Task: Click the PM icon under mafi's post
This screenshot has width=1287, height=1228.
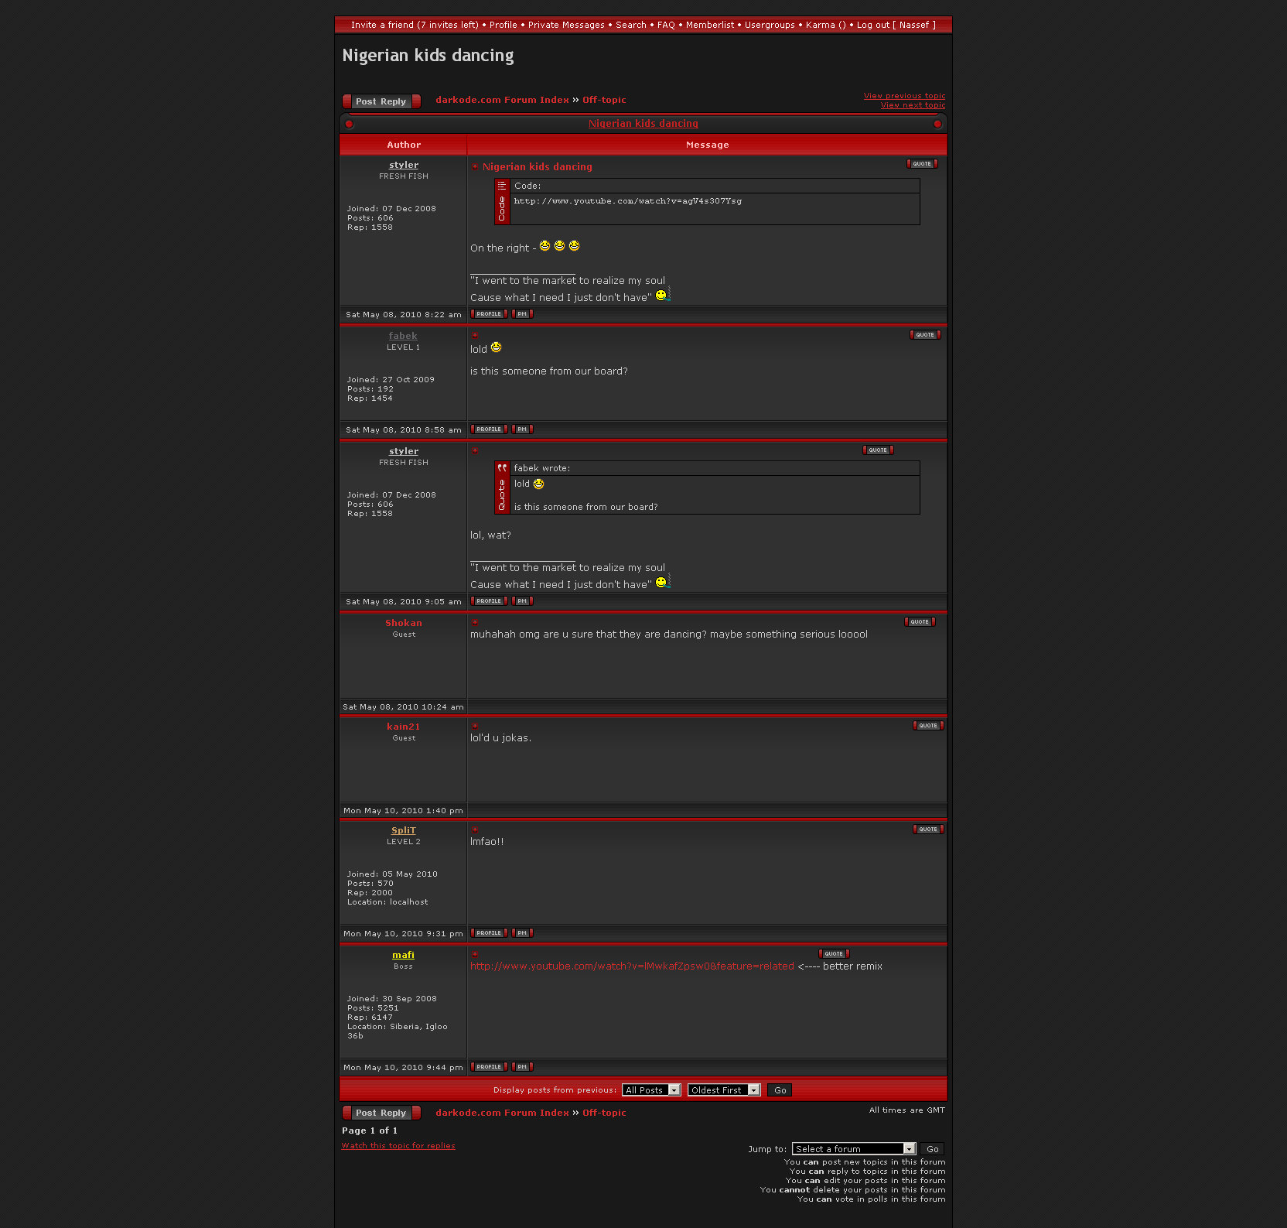Action: (x=522, y=1067)
